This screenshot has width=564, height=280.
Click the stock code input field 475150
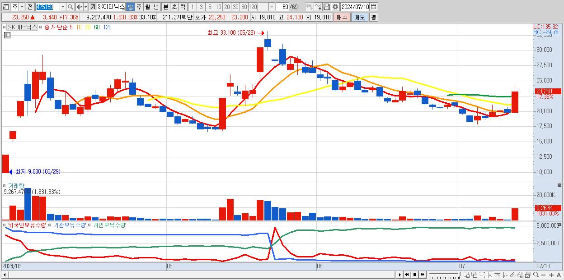[47, 7]
